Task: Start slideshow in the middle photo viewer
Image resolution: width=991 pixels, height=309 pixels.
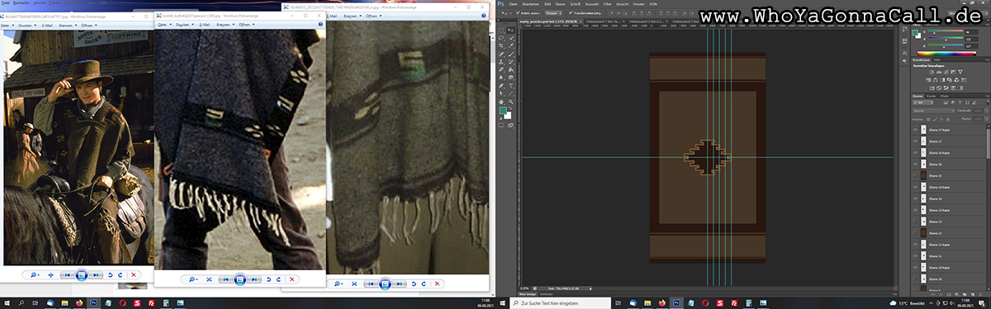Action: click(x=239, y=279)
